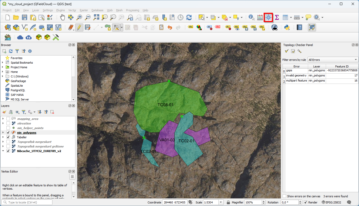359x206 pixels.
Task: Open the Statistical Summary sigma tool
Action: [277, 17]
